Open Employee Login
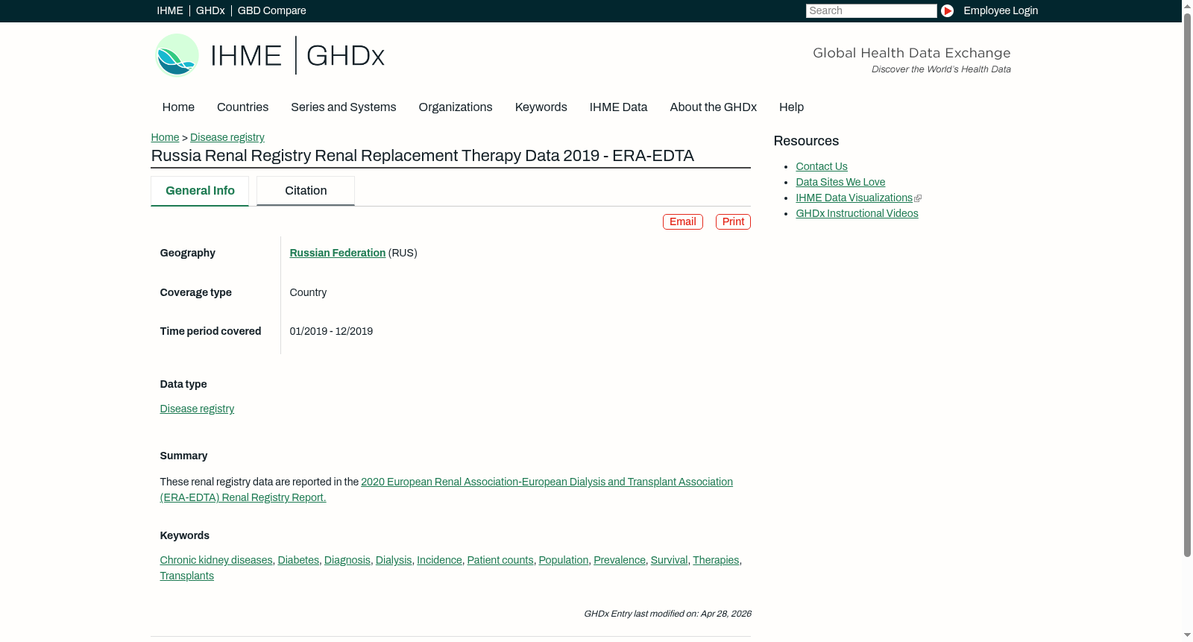Viewport: 1193px width, 642px height. pyautogui.click(x=1001, y=10)
